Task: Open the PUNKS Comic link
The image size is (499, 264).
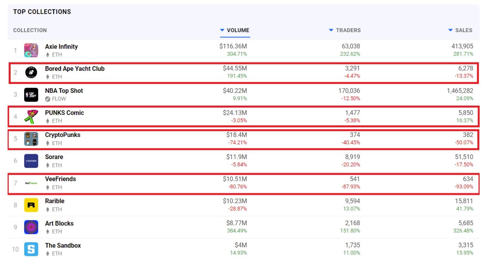Action: point(64,113)
